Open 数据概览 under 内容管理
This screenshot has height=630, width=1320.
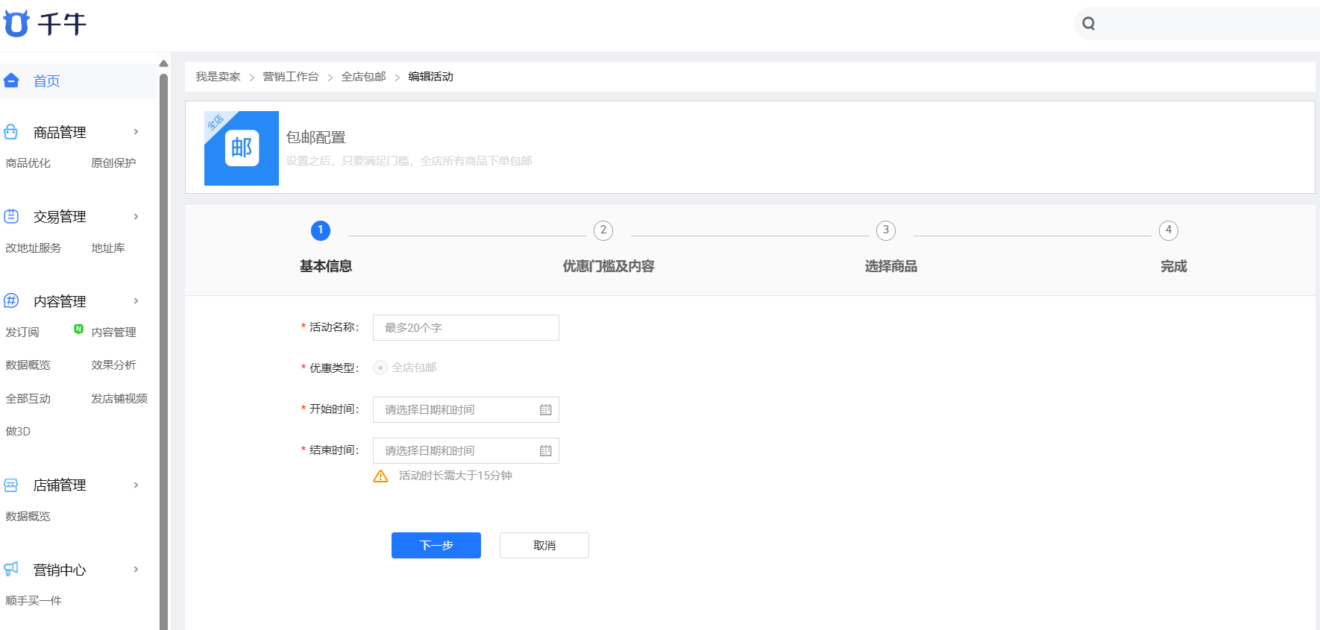point(28,365)
